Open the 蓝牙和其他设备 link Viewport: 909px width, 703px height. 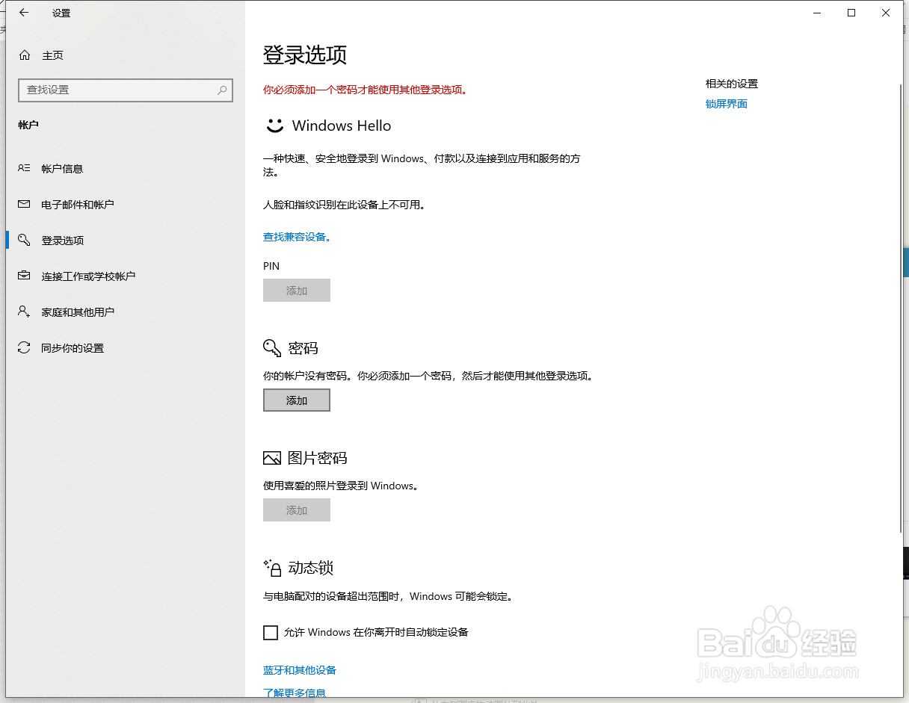click(x=300, y=670)
